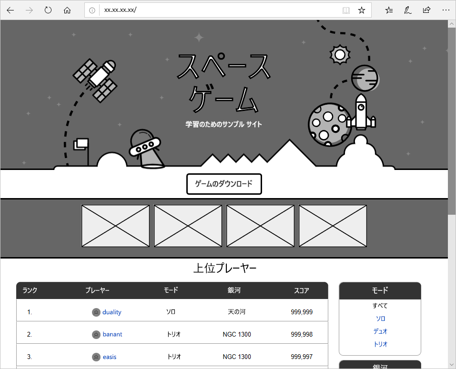The image size is (456, 369).
Task: Open the second placeholder screenshot thumbnail
Action: tap(188, 226)
